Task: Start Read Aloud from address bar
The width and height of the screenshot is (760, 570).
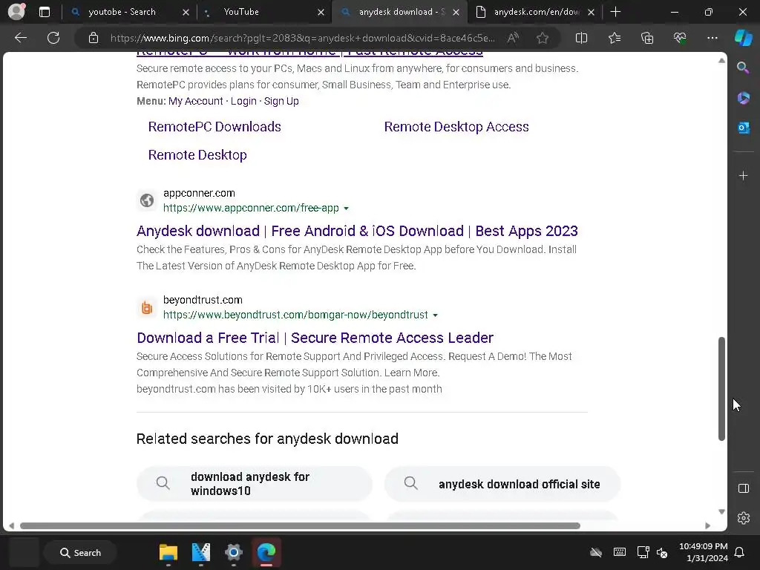Action: click(513, 38)
